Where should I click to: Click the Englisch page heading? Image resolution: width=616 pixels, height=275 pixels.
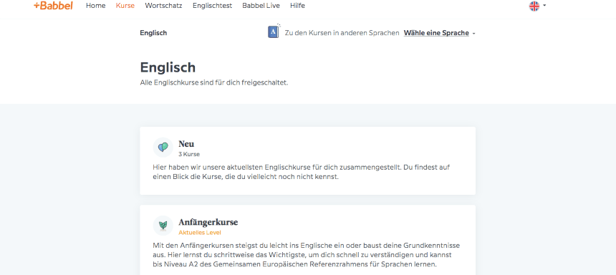point(168,67)
